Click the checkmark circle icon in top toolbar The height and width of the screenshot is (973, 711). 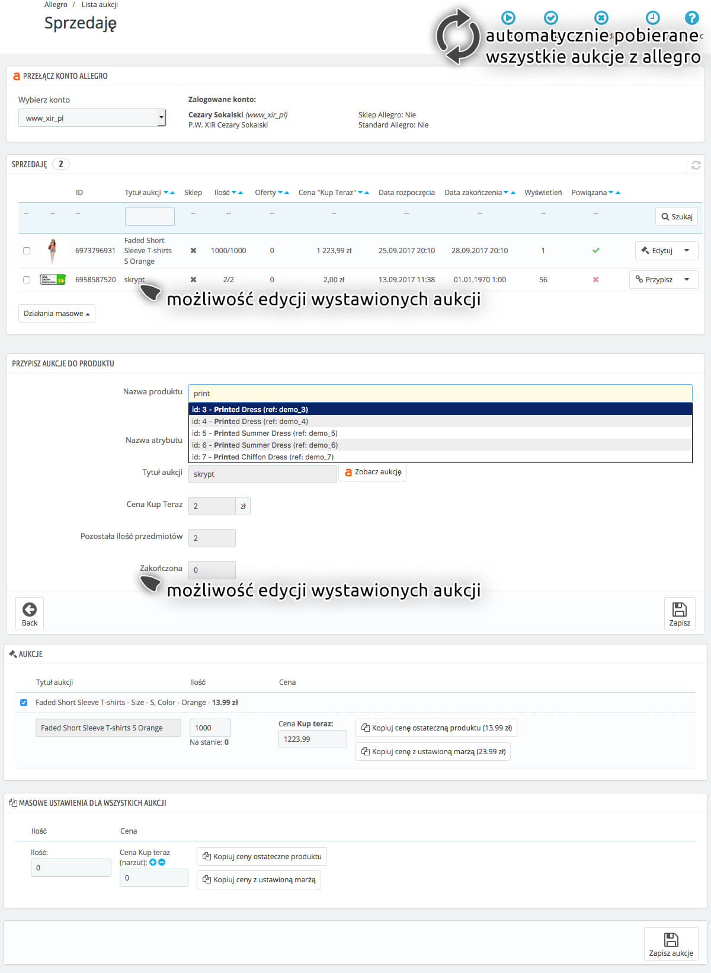click(551, 18)
